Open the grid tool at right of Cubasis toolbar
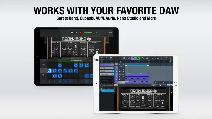Image resolution: width=212 pixels, height=119 pixels. (x=170, y=62)
